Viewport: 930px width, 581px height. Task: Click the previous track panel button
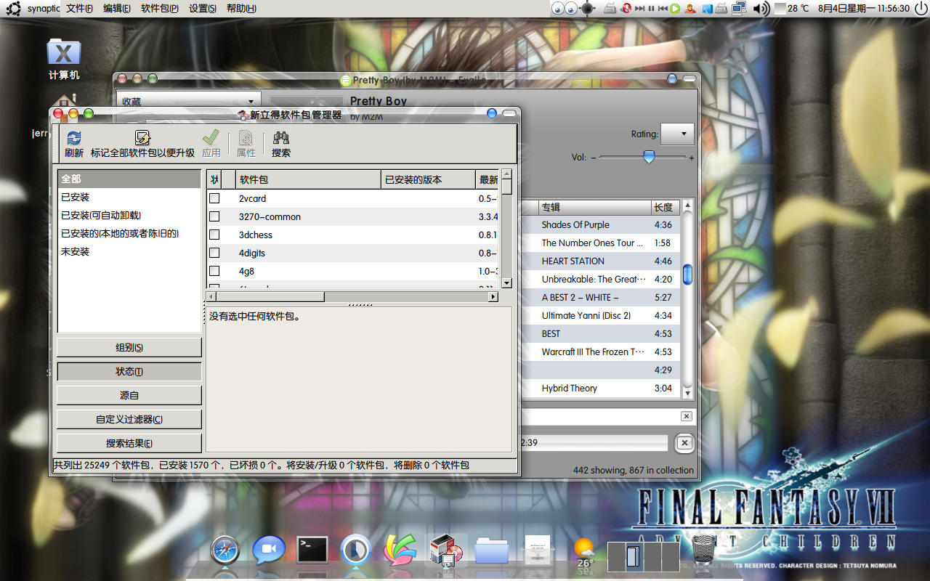(663, 9)
